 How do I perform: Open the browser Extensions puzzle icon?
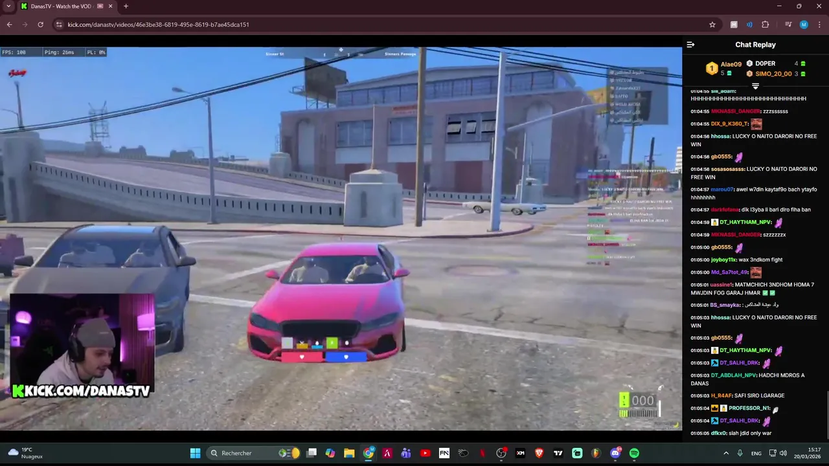tap(765, 25)
